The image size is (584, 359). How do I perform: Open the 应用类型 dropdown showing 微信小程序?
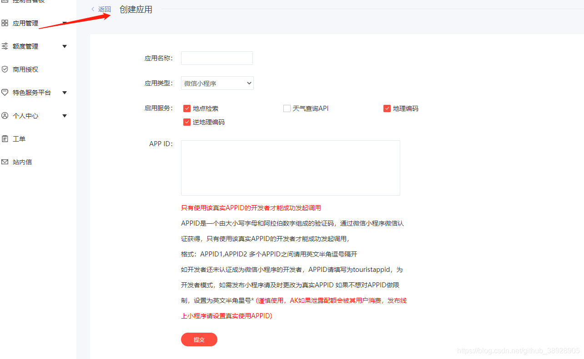point(217,83)
